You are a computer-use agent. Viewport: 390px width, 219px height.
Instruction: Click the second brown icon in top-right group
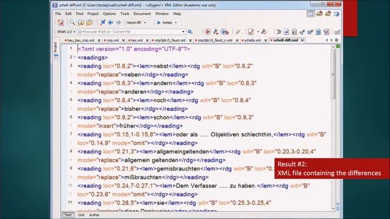click(328, 14)
